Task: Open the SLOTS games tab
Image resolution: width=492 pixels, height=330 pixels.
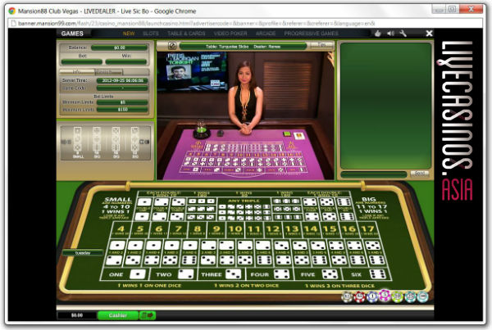Action: coord(150,34)
